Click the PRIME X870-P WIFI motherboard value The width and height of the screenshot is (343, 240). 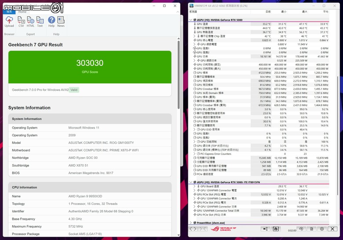(103, 150)
